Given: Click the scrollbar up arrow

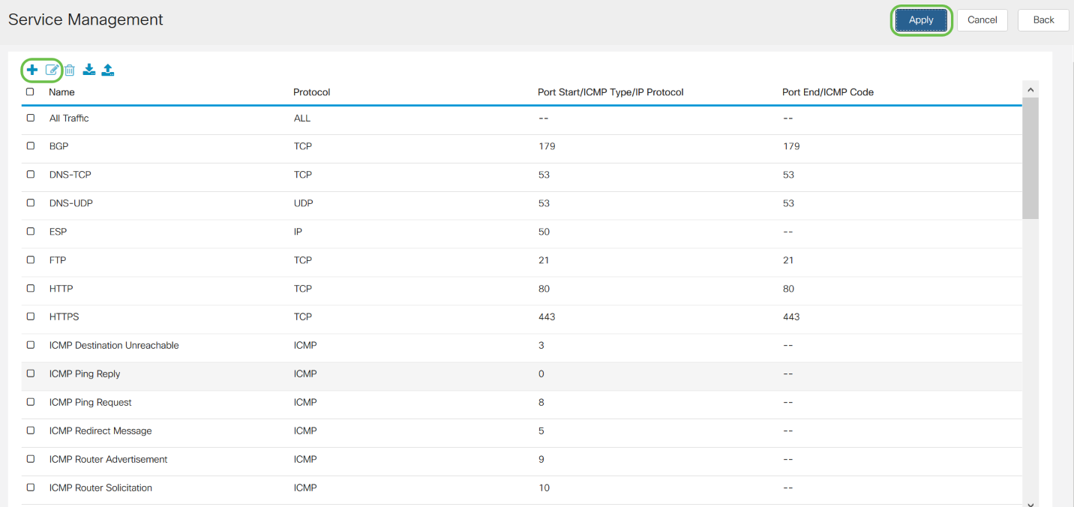Looking at the screenshot, I should (x=1030, y=90).
